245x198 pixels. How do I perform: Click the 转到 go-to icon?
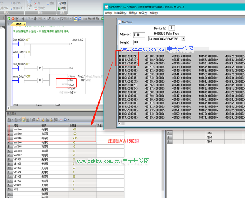pos(59,8)
